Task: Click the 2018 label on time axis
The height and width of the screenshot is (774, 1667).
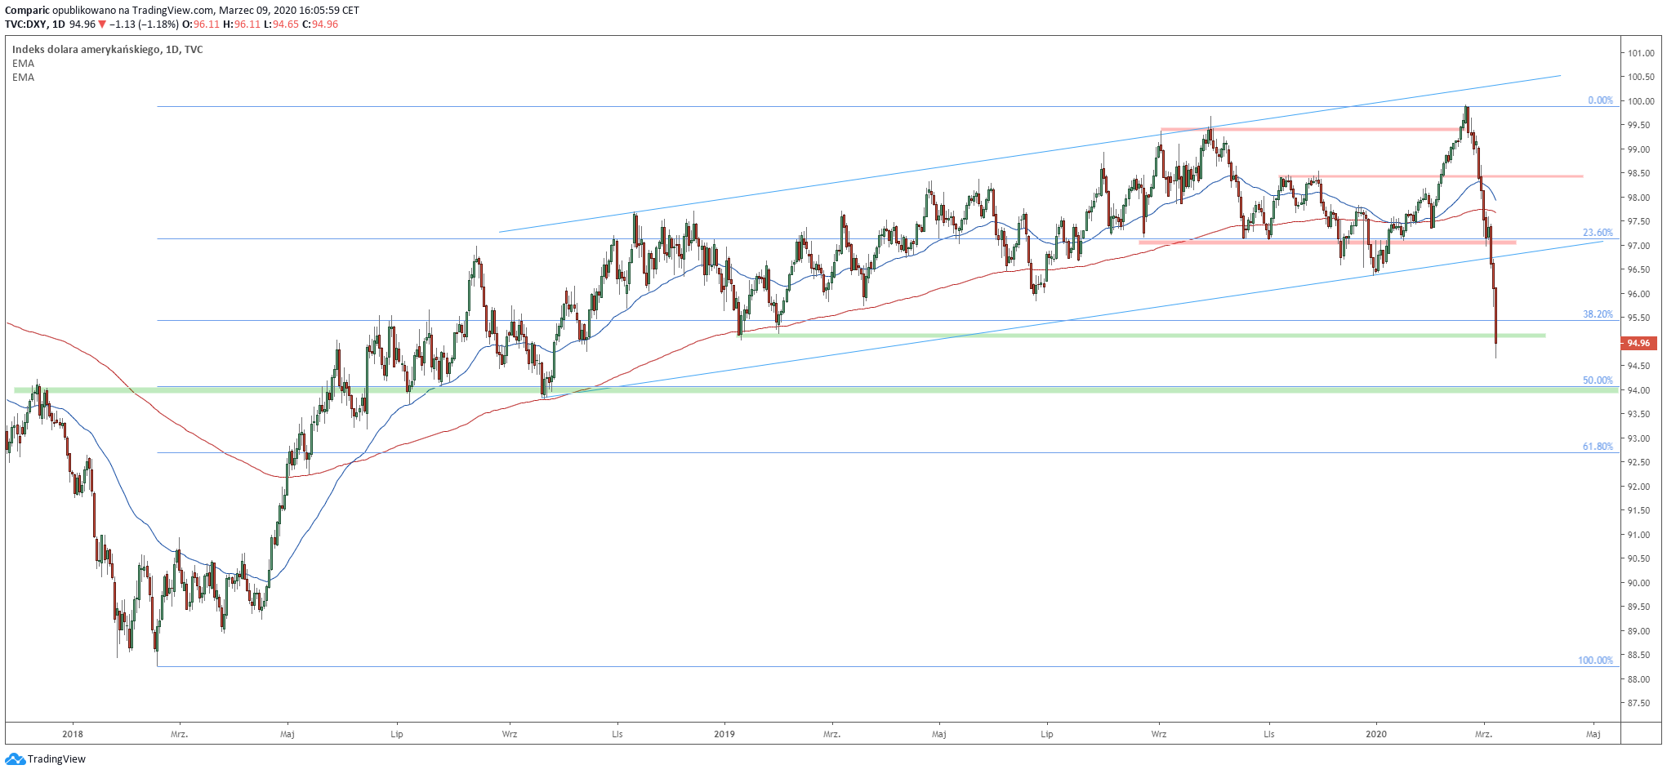Action: [73, 734]
